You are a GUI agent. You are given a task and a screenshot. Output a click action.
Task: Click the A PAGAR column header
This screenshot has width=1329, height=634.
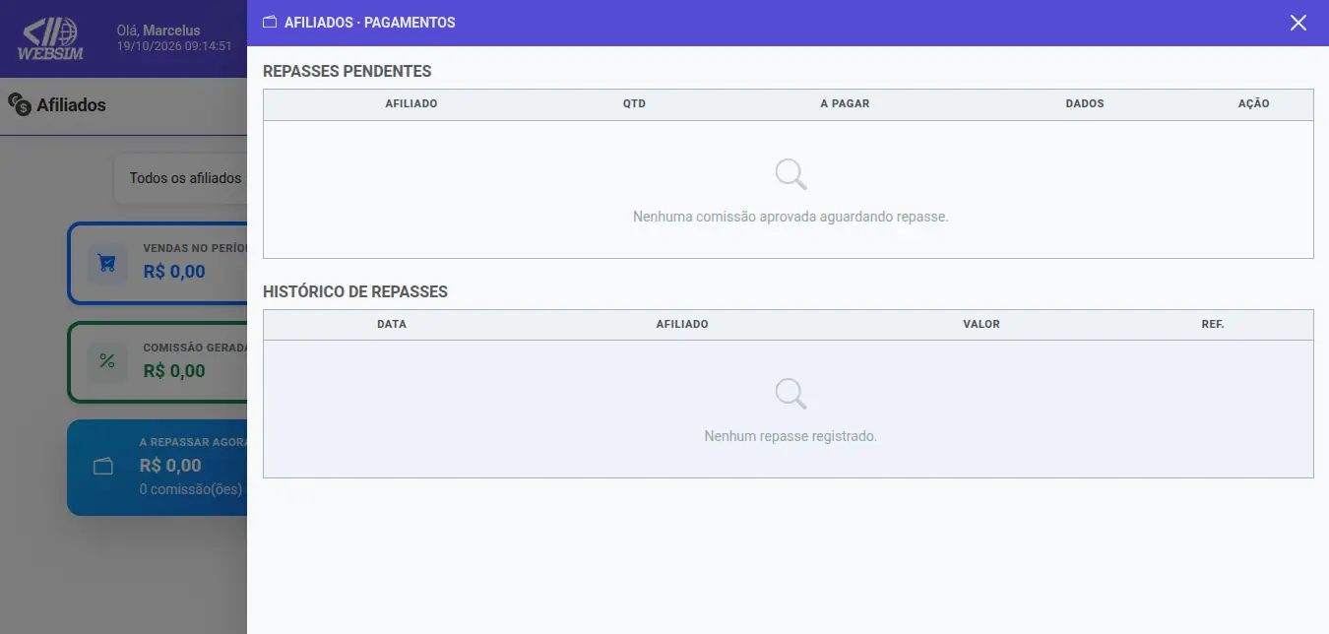845,103
